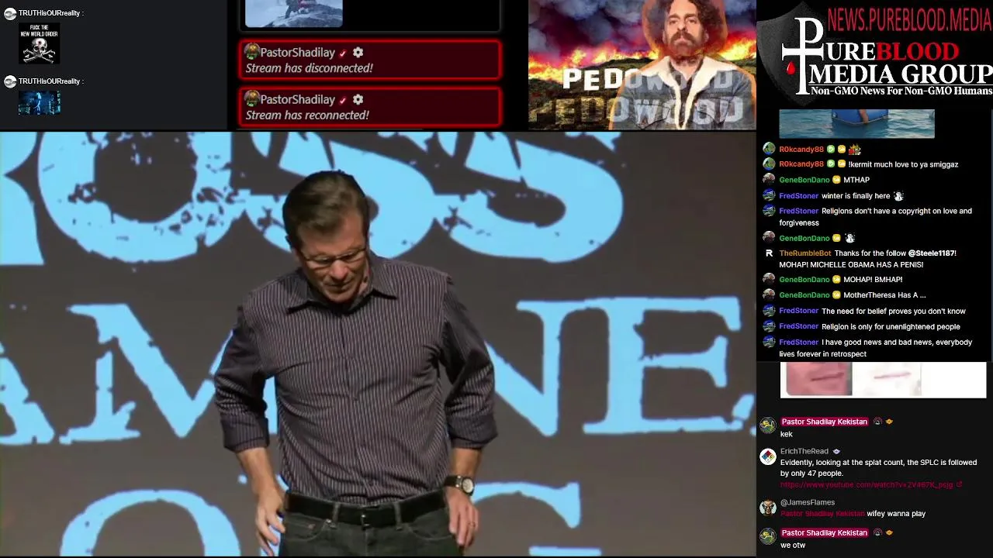993x558 pixels.
Task: Click the green check badge on R0kcandy88's '!kermit' message
Action: click(831, 164)
